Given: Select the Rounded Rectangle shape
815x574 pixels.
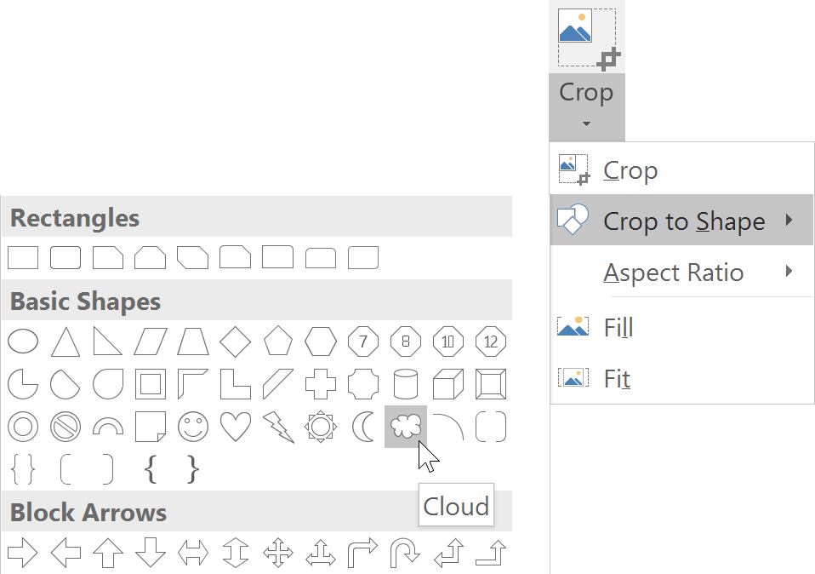Looking at the screenshot, I should pos(66,257).
